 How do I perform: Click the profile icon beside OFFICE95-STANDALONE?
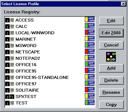click(10, 77)
